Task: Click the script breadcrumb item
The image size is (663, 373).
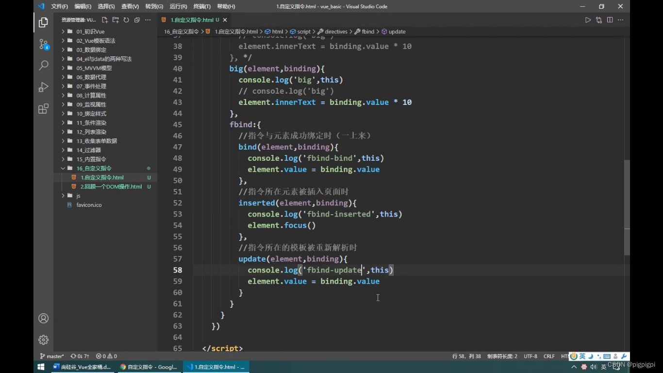Action: (300, 32)
